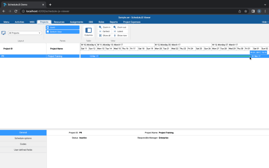Switch to the WBS tab
The height and width of the screenshot is (168, 269).
click(x=32, y=22)
